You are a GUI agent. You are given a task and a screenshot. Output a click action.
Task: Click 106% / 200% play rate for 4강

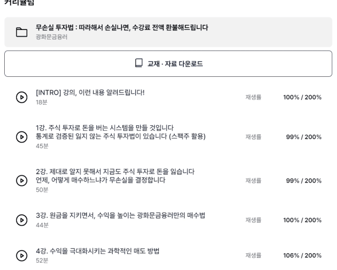pyautogui.click(x=302, y=255)
